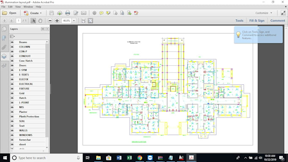Toggle visibility of FIXTURE layer

(12, 89)
